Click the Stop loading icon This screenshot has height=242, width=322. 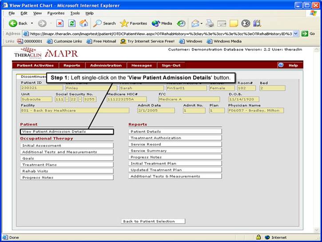click(x=60, y=23)
